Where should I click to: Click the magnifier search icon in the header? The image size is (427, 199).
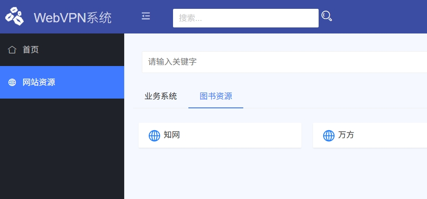(x=327, y=17)
